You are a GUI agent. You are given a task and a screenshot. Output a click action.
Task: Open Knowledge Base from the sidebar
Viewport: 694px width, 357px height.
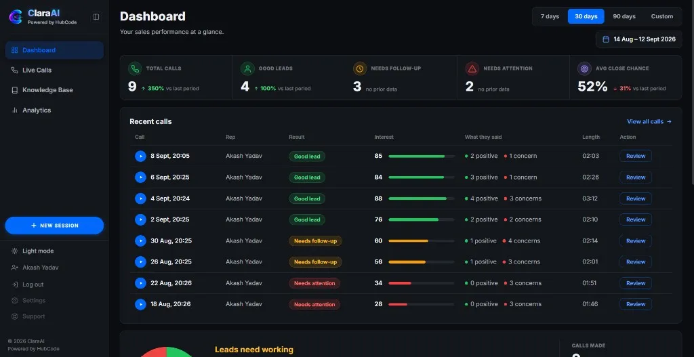coord(54,90)
